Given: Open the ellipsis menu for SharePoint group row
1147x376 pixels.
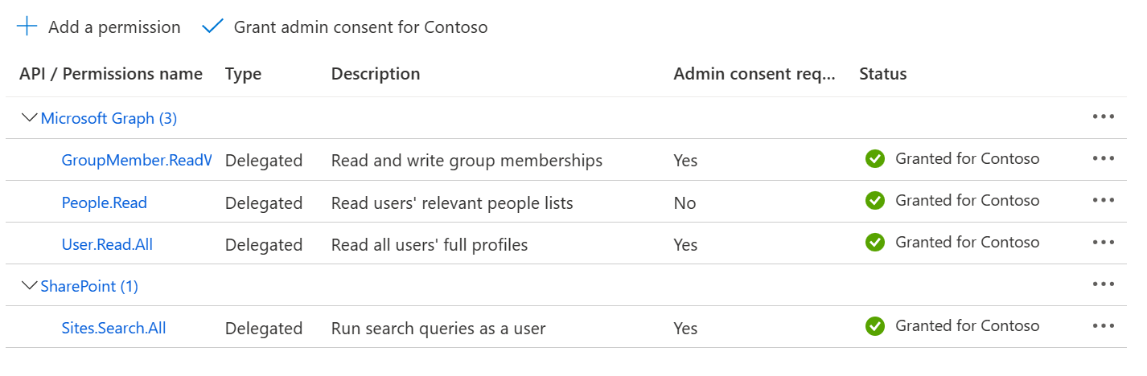Looking at the screenshot, I should [1104, 284].
